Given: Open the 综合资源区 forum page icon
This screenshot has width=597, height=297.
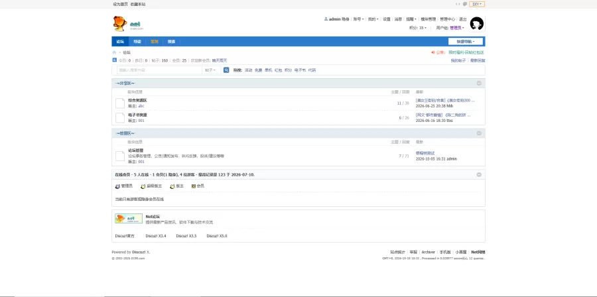Looking at the screenshot, I should 120,103.
